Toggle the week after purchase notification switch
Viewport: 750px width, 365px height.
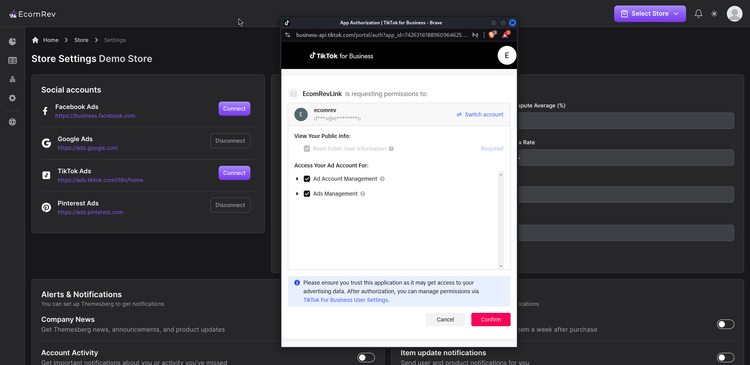[x=726, y=324]
